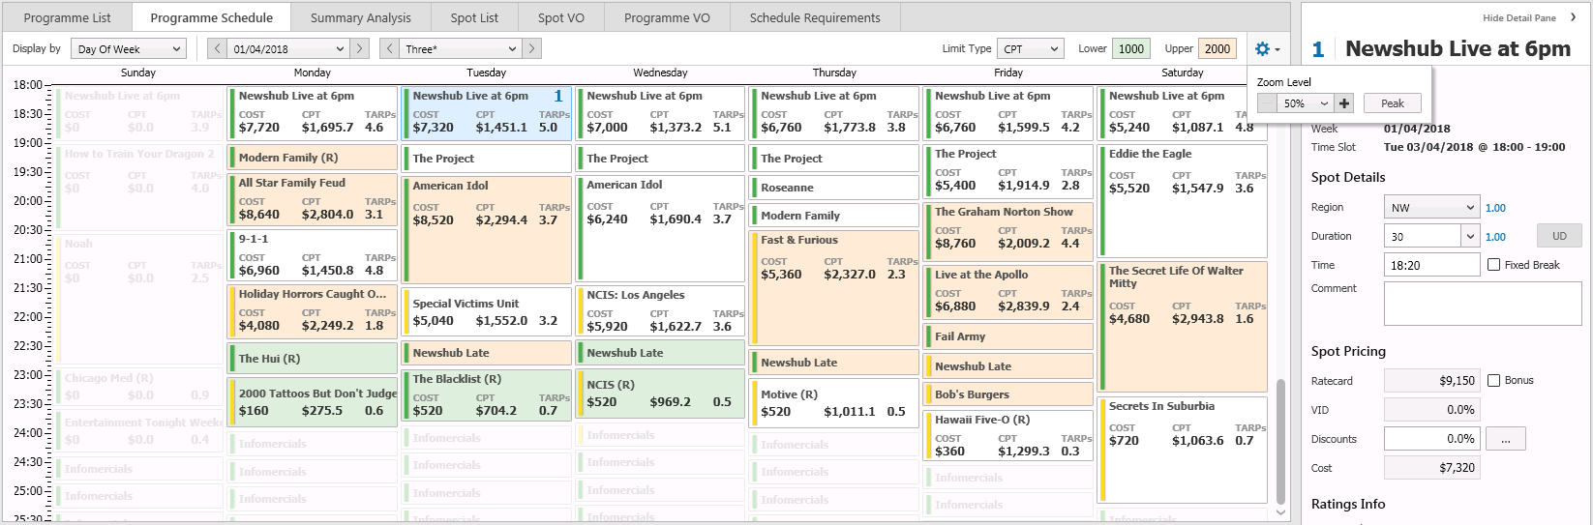The image size is (1593, 525).
Task: Click the Discounts 0.0% field
Action: point(1431,439)
